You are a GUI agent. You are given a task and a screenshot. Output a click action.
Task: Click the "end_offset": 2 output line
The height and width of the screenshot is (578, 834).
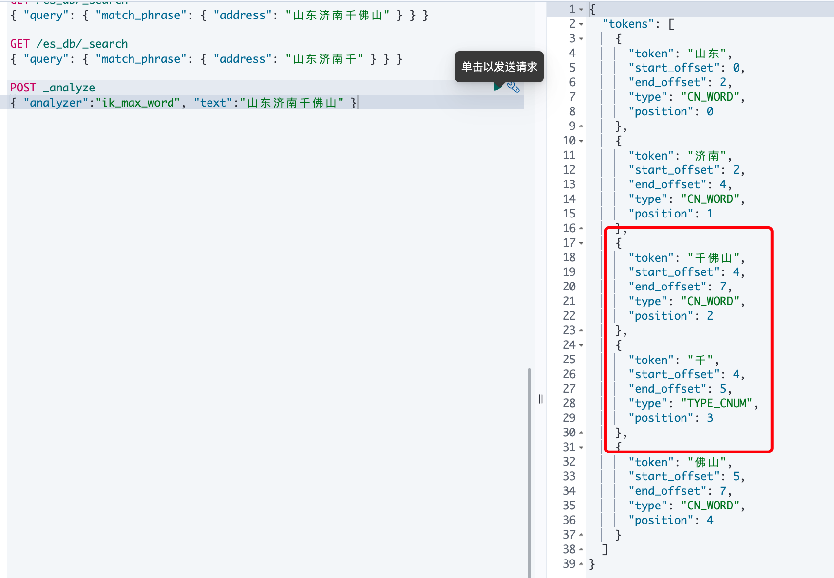[x=680, y=82]
